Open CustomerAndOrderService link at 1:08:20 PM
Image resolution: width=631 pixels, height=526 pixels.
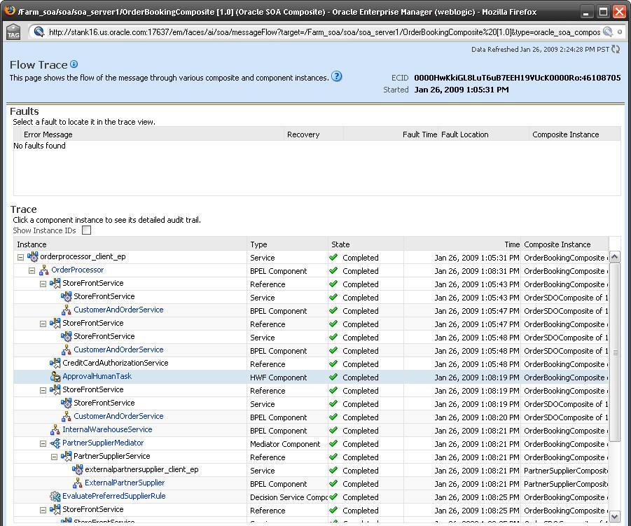tap(119, 416)
